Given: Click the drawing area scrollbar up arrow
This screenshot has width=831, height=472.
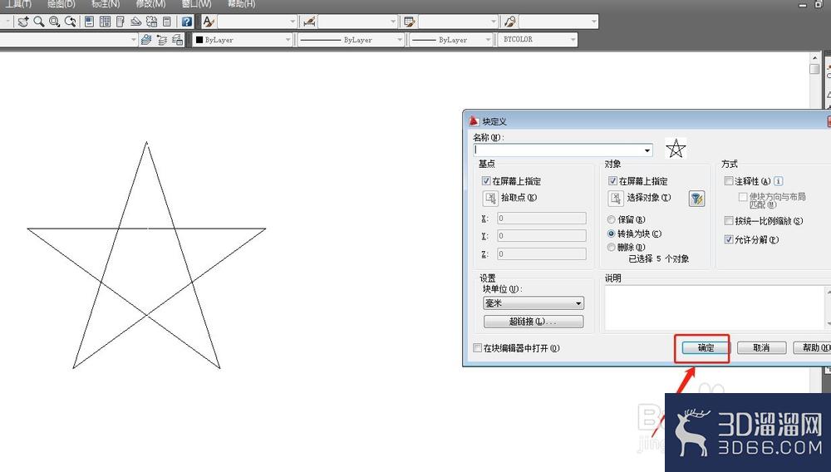Looking at the screenshot, I should coord(815,57).
